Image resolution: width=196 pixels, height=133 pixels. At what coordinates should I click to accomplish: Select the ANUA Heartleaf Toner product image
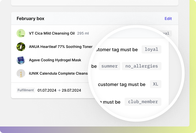[x=21, y=47]
